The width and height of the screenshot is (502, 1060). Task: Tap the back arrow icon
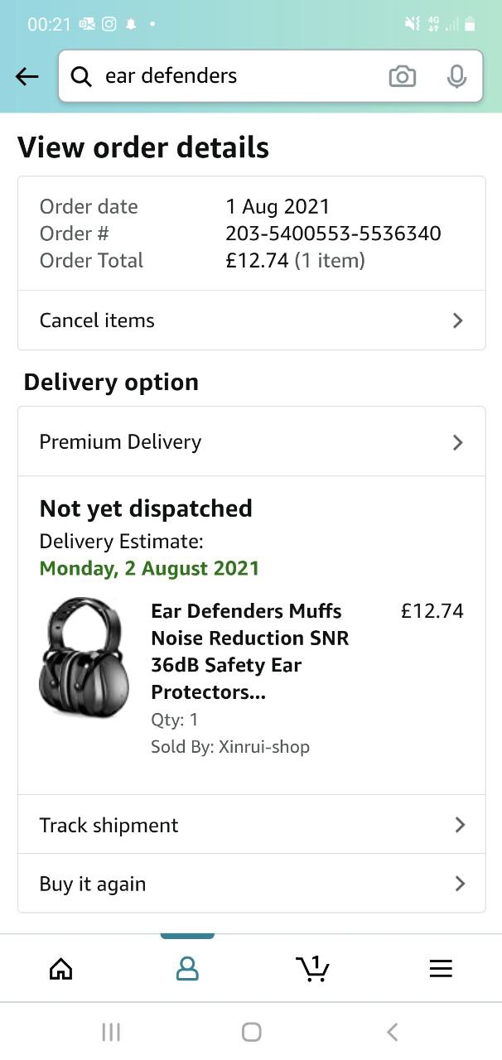coord(27,77)
